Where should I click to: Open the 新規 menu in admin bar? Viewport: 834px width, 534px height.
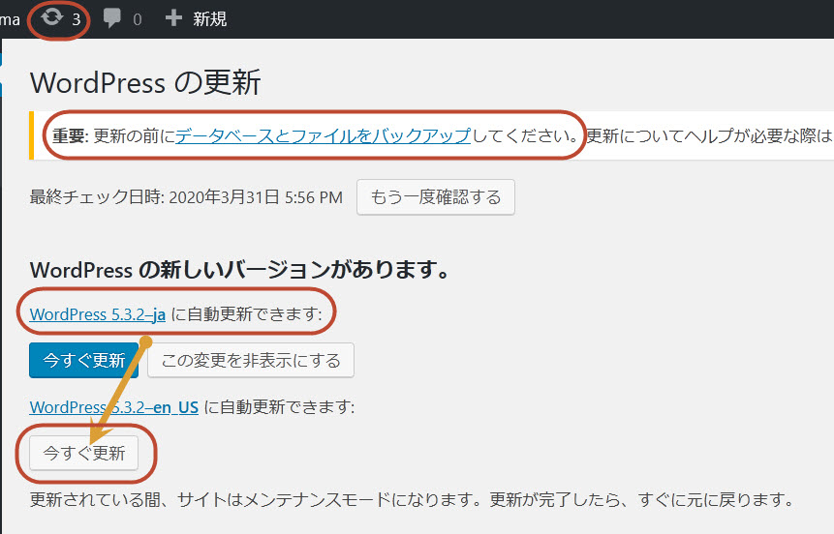click(x=209, y=19)
